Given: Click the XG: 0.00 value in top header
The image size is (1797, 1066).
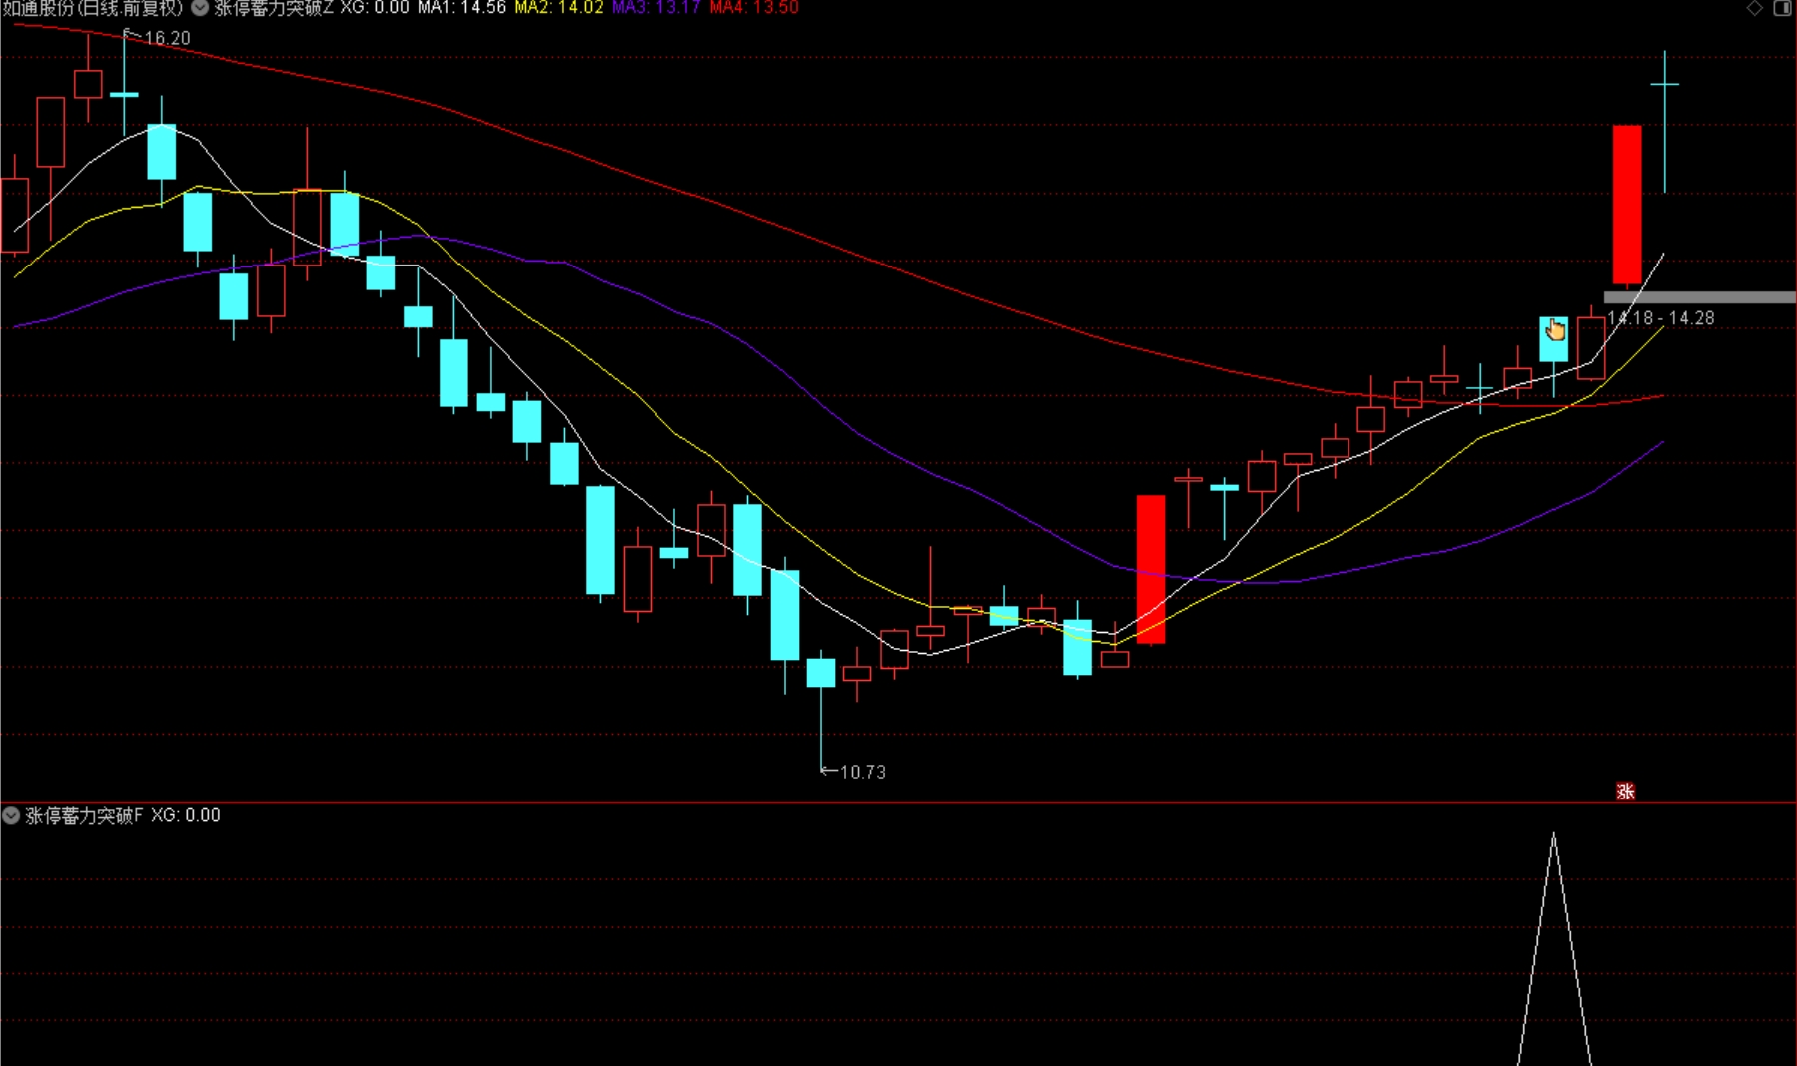Looking at the screenshot, I should (x=375, y=8).
